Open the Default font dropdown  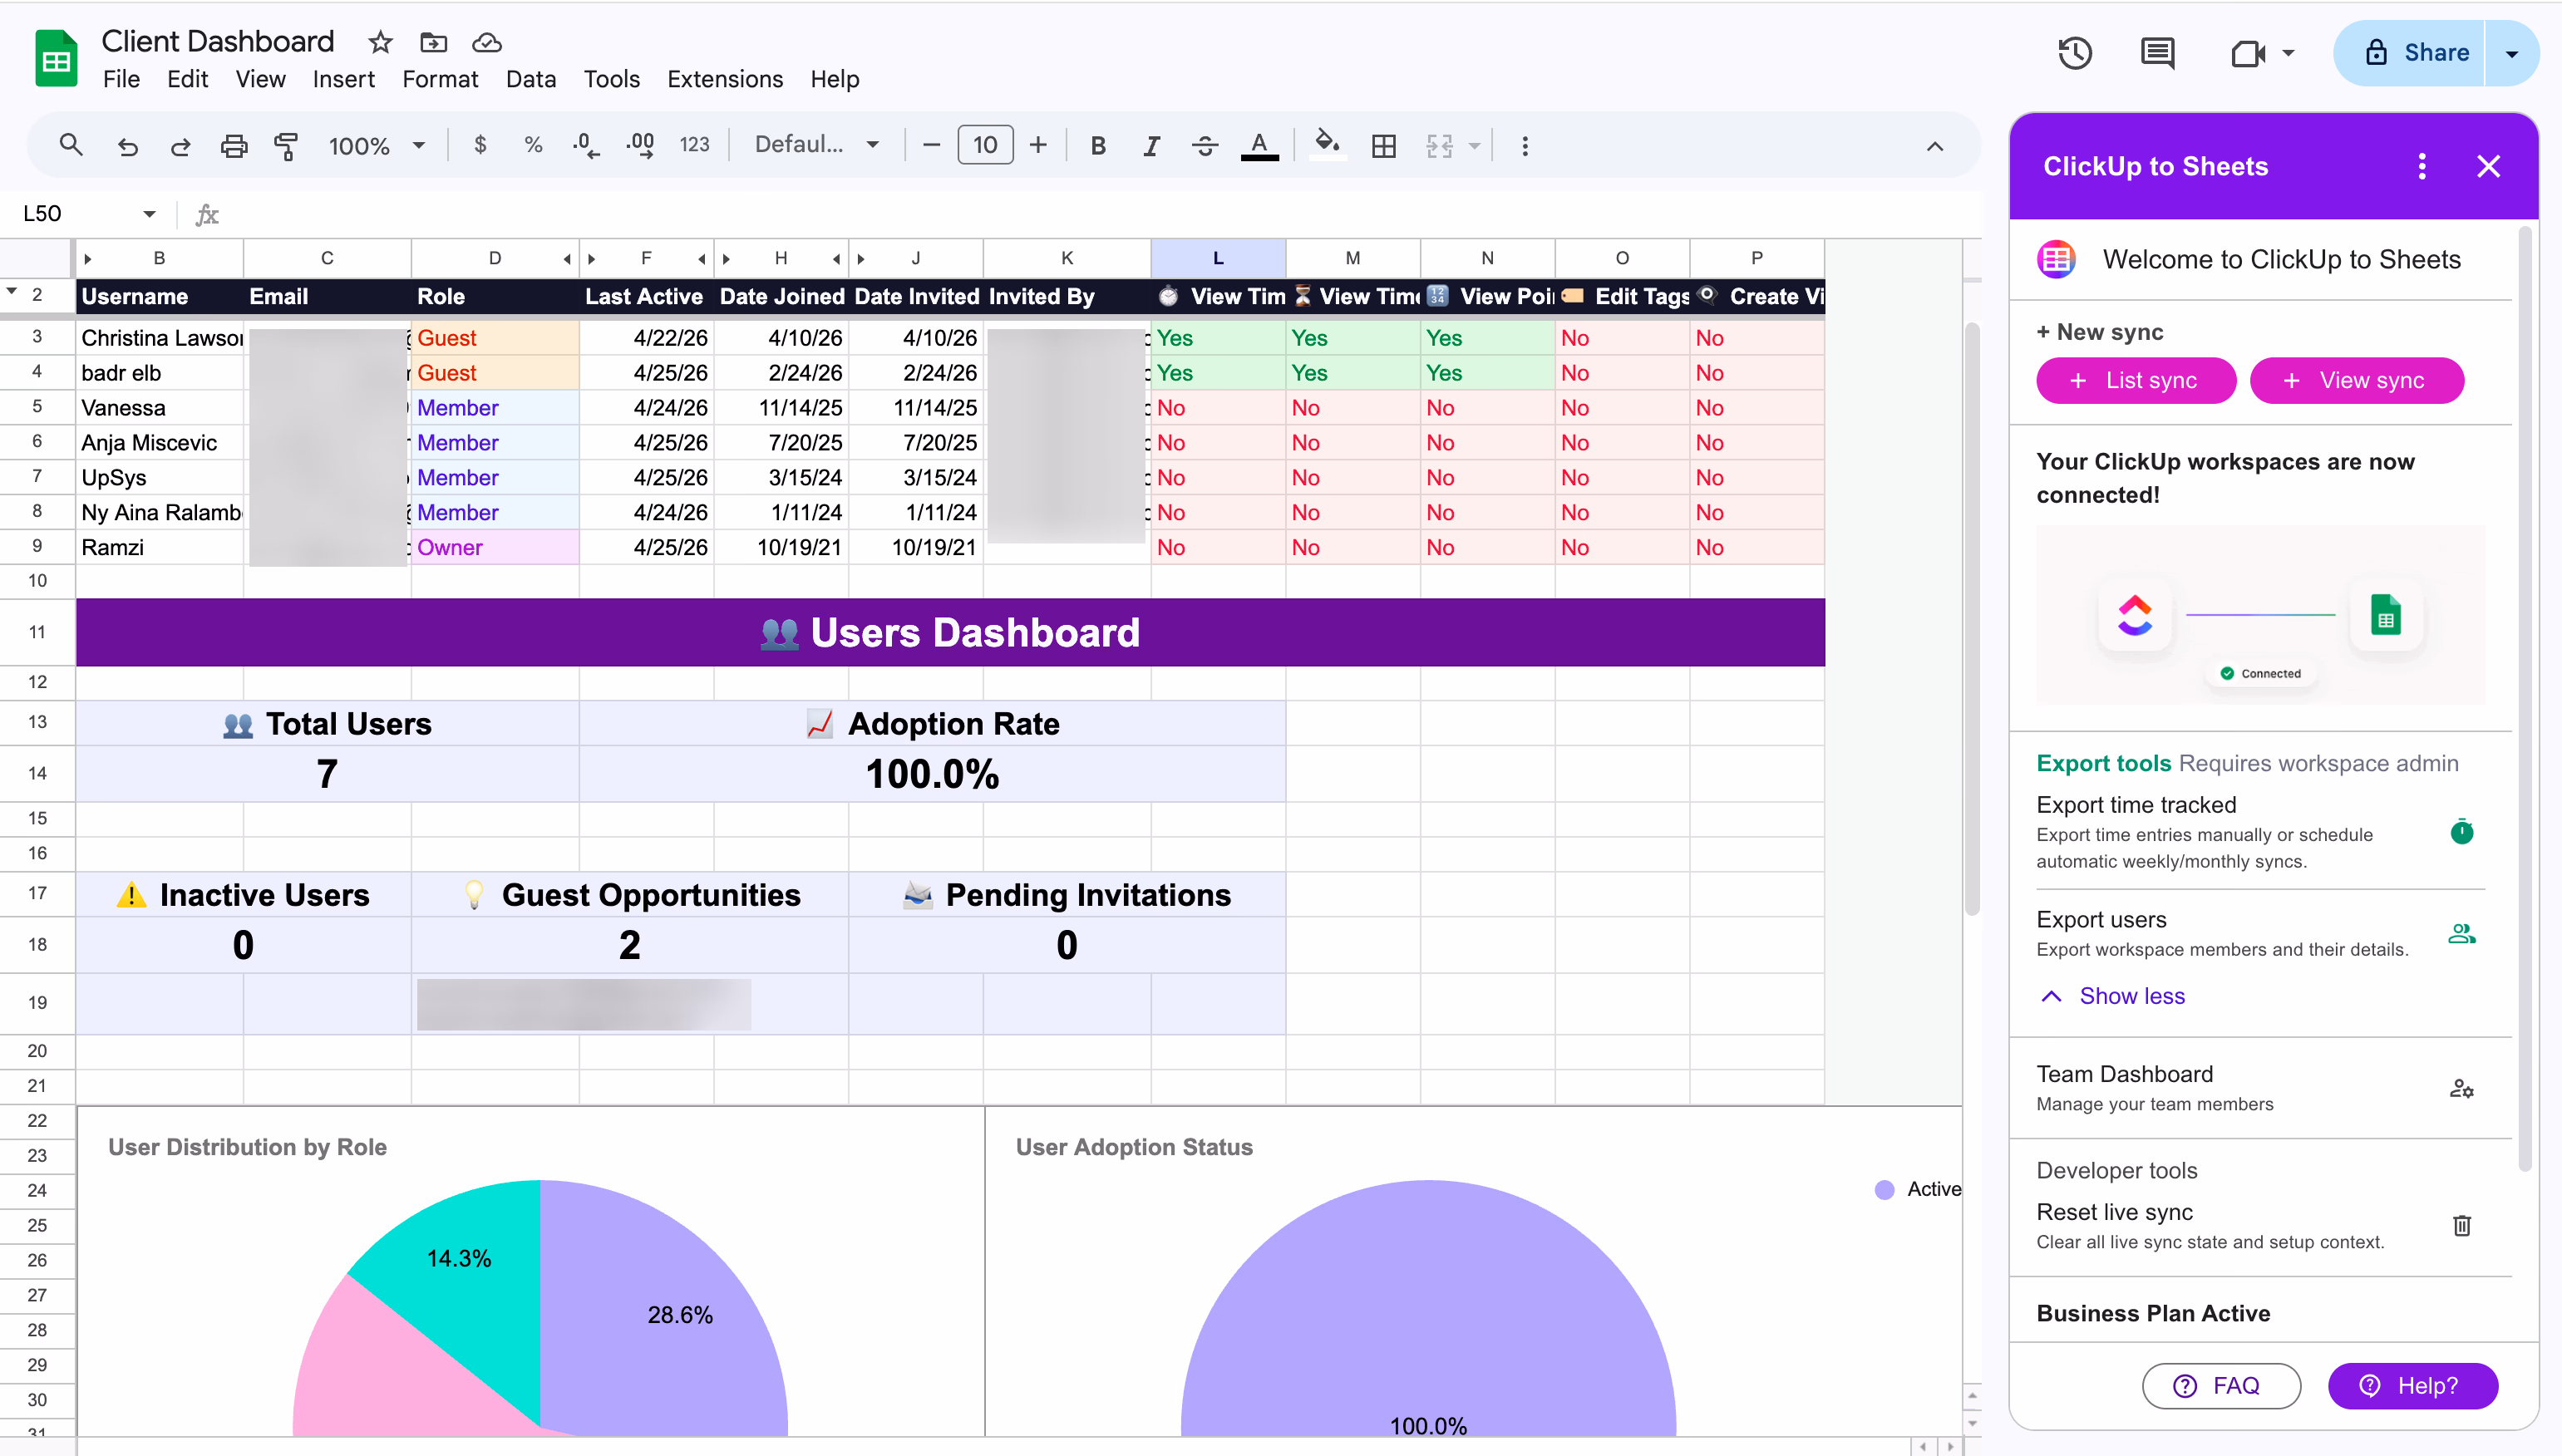click(817, 145)
